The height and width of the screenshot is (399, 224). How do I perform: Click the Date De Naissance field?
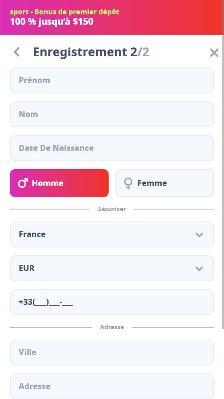(x=112, y=148)
